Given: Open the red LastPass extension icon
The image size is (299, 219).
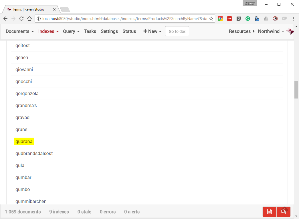Looking at the screenshot, I should (229, 19).
